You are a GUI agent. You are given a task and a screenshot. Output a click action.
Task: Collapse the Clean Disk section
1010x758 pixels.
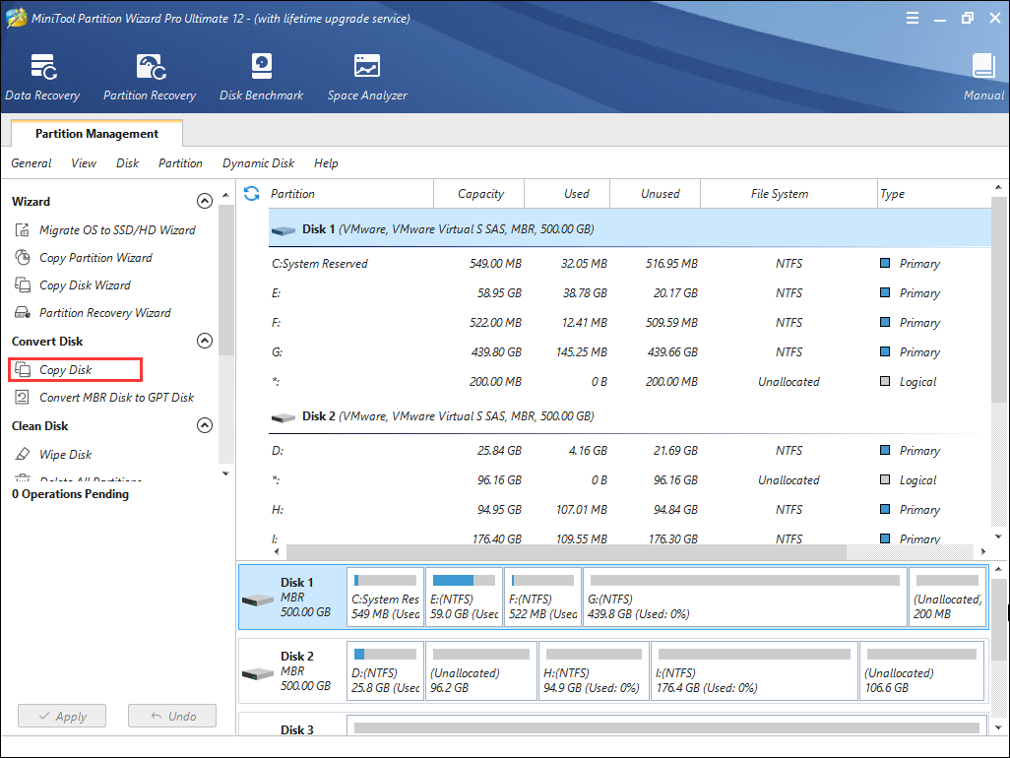(x=204, y=425)
